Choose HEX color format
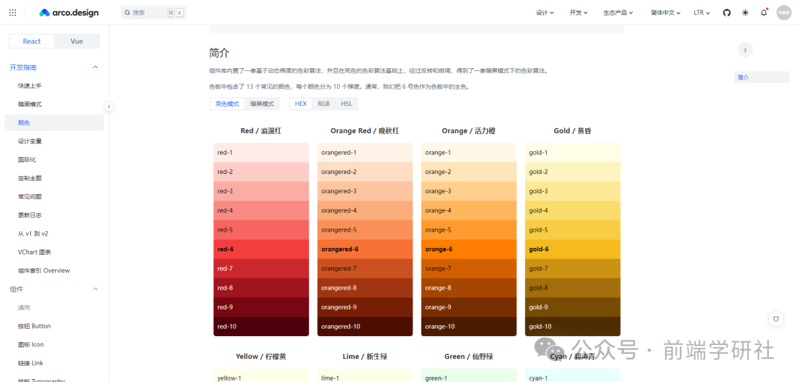 click(x=301, y=104)
